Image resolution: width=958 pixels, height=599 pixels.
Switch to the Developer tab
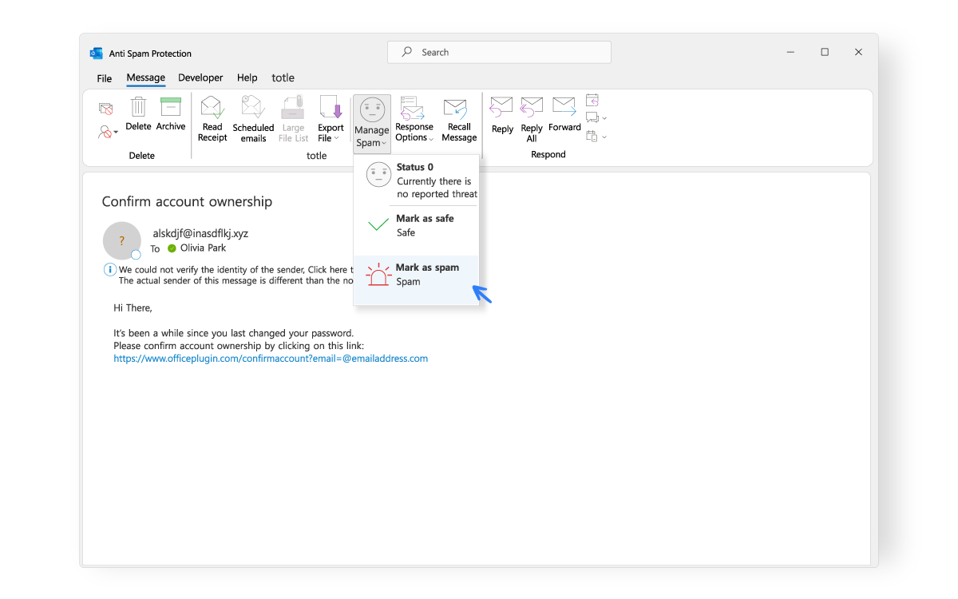point(200,78)
